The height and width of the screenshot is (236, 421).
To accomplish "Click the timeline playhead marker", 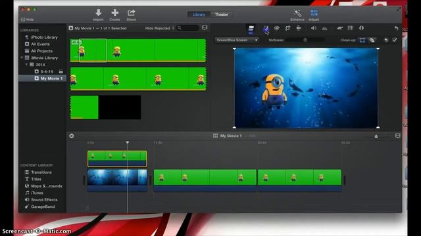I will [128, 143].
